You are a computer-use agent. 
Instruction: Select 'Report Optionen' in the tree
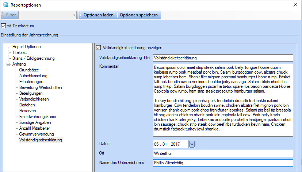[27, 47]
